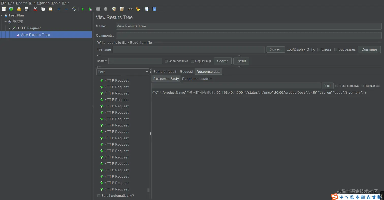Open search with binoculars icon
This screenshot has width=384, height=200.
point(130,9)
